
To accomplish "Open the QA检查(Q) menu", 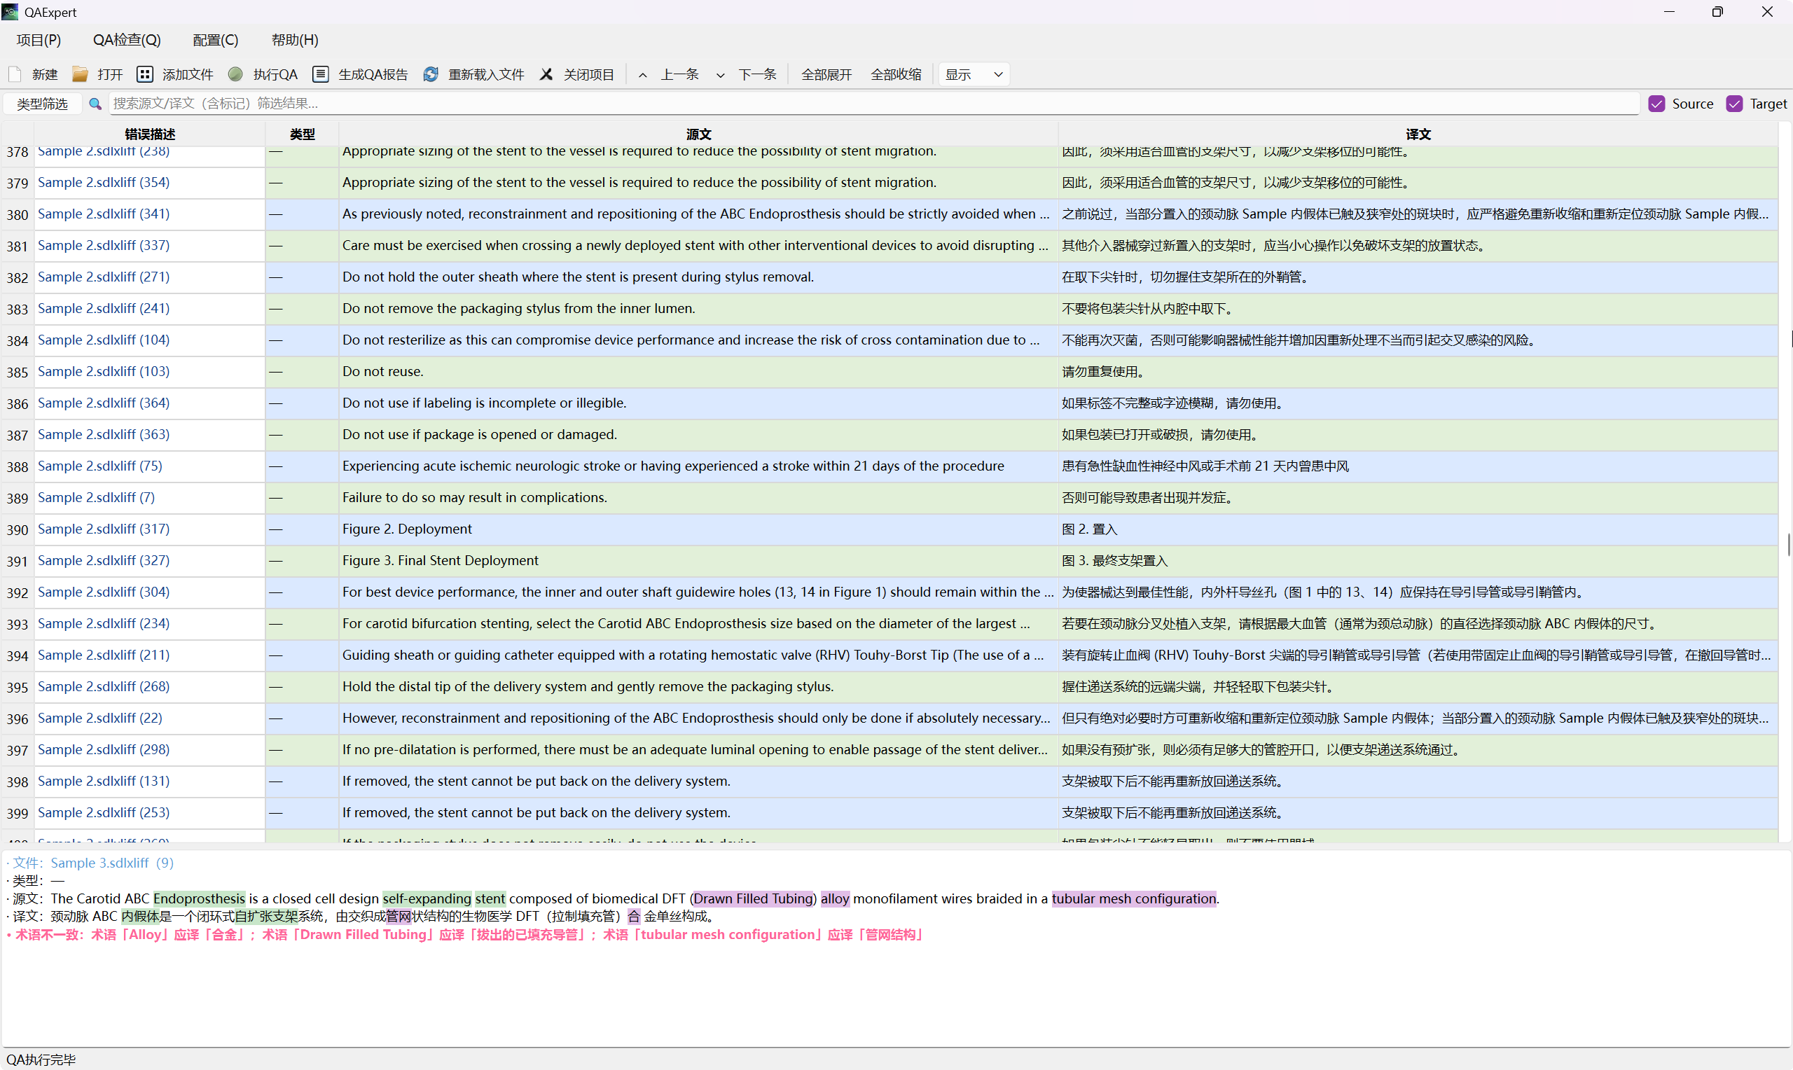I will (x=127, y=40).
